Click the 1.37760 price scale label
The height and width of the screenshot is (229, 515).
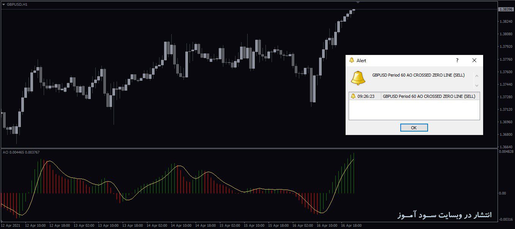click(x=506, y=59)
